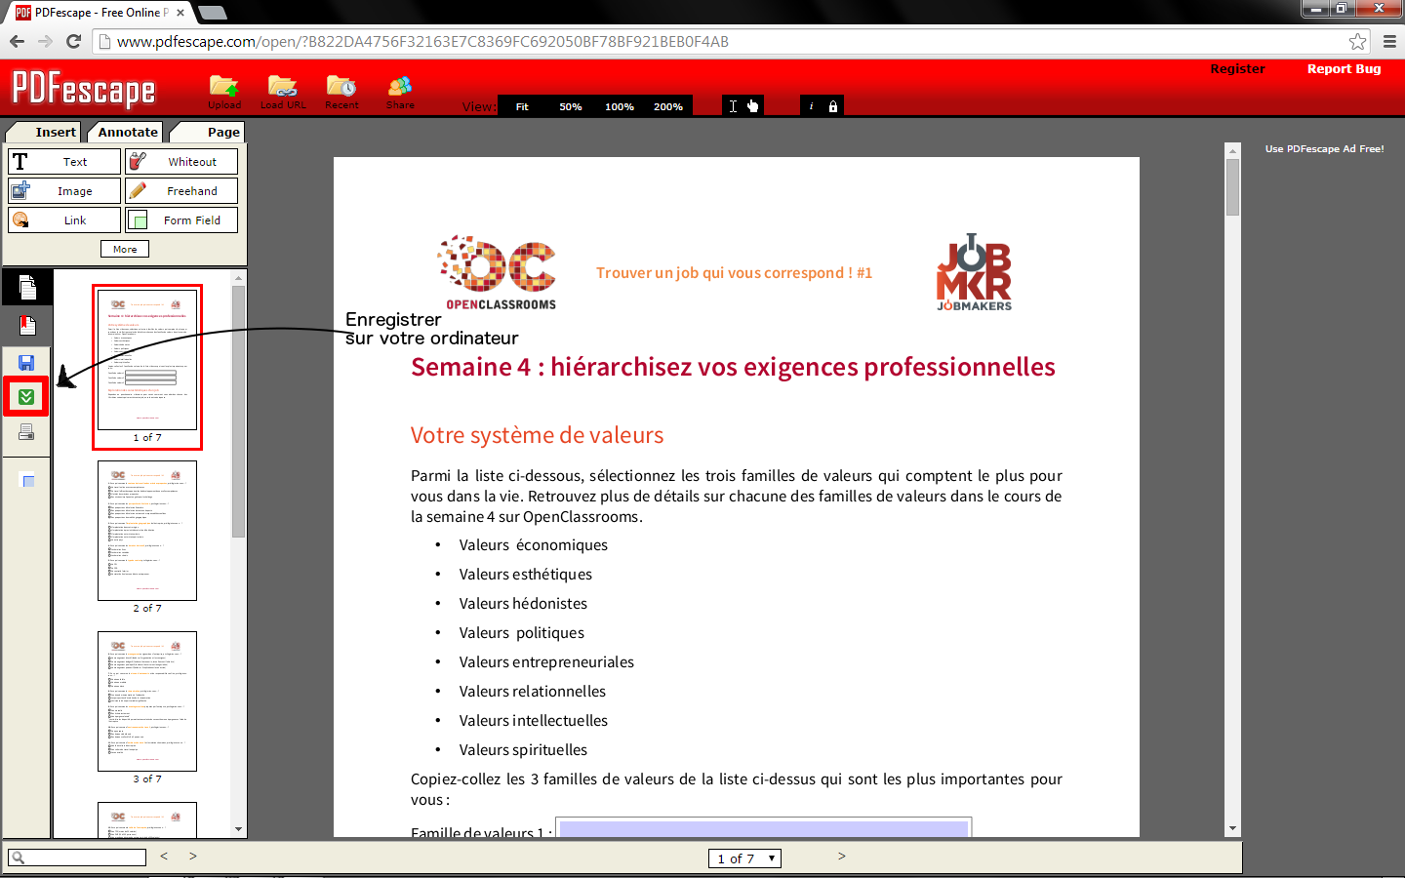This screenshot has width=1405, height=878.
Task: Click Use PDFescape Ad Free link
Action: tap(1324, 149)
